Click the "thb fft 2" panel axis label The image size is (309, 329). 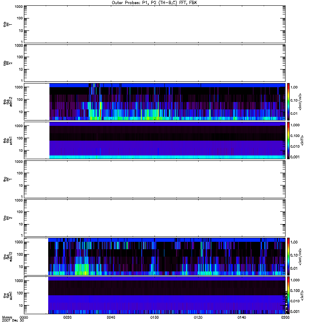click(7, 63)
